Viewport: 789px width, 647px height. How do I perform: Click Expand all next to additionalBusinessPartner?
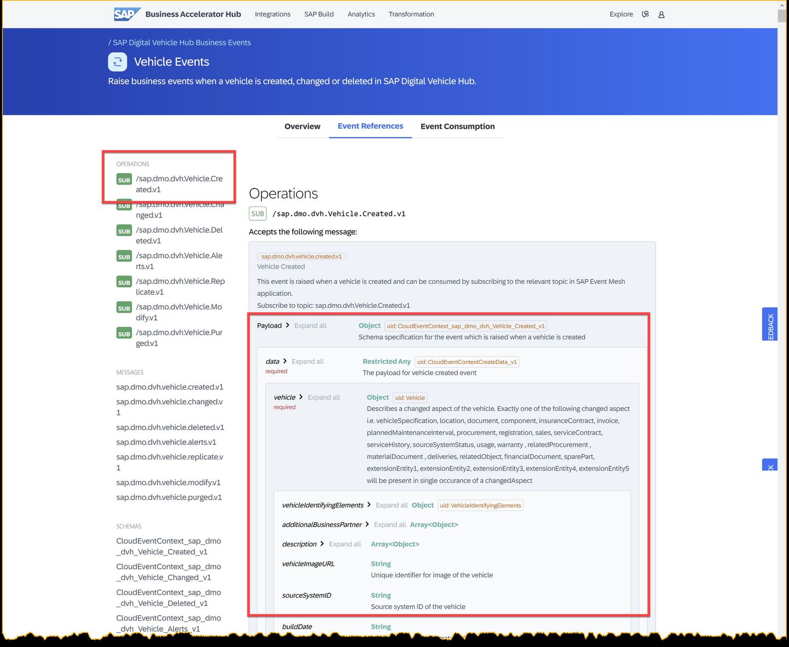[390, 525]
